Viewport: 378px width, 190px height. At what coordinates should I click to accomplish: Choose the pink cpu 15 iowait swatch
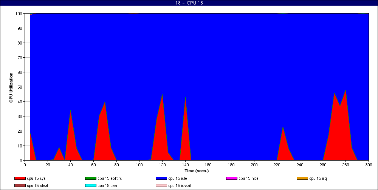pos(161,185)
